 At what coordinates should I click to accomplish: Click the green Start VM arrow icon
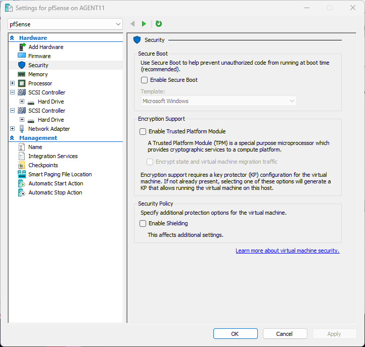pyautogui.click(x=144, y=24)
